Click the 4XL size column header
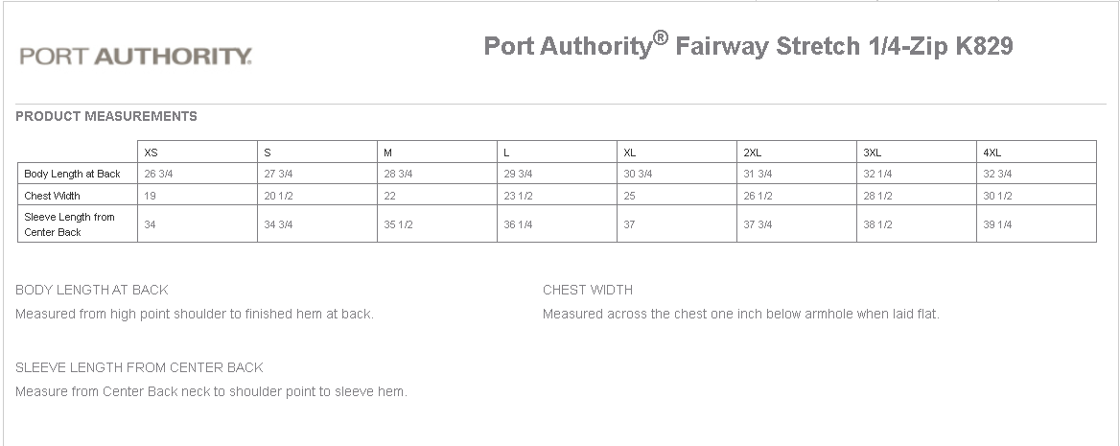This screenshot has width=1120, height=446. (x=992, y=153)
